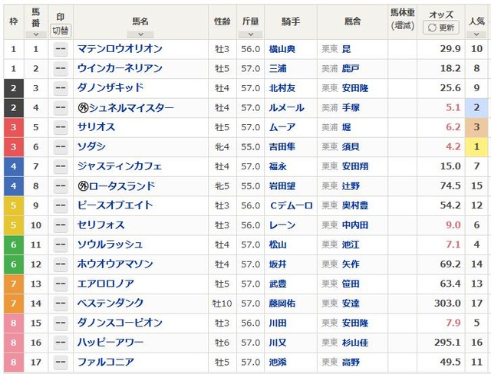491x374 pixels.
Task: Sort by 人気 popularity arrow
Action: (476, 34)
